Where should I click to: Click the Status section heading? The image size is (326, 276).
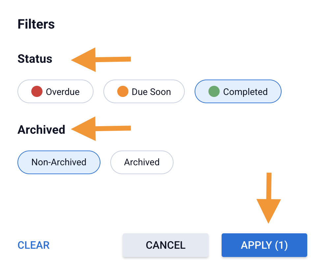[35, 59]
